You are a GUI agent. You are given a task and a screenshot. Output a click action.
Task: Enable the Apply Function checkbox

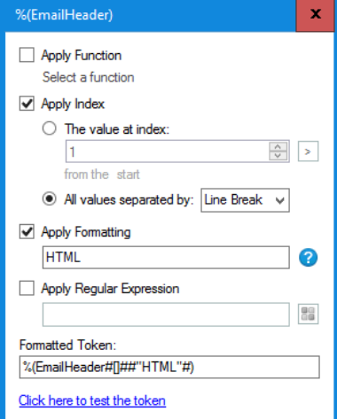pos(27,55)
